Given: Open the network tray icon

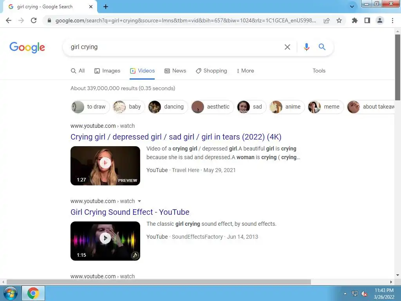Looking at the screenshot, I should (355, 294).
